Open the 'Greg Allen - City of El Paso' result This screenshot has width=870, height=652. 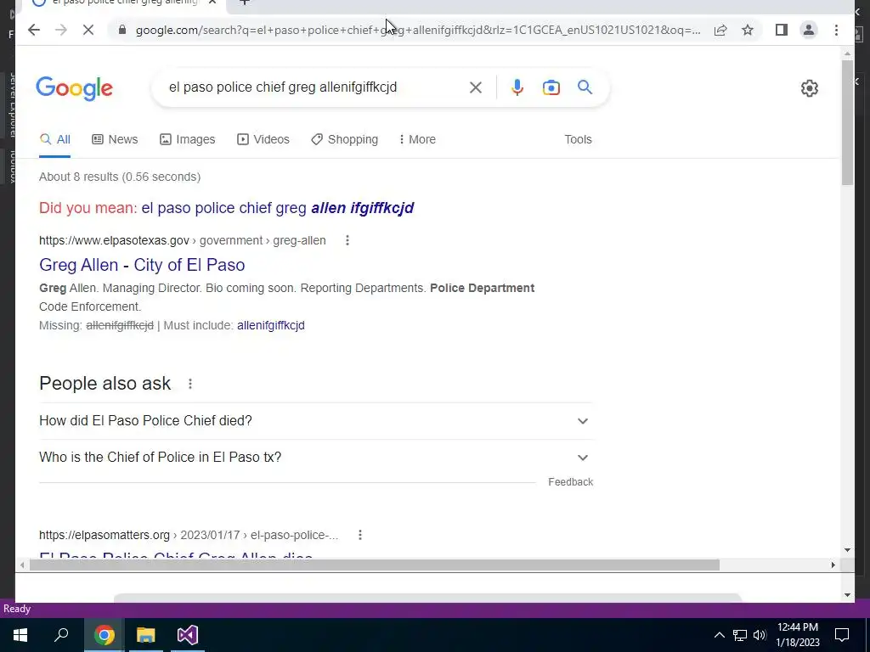142,265
